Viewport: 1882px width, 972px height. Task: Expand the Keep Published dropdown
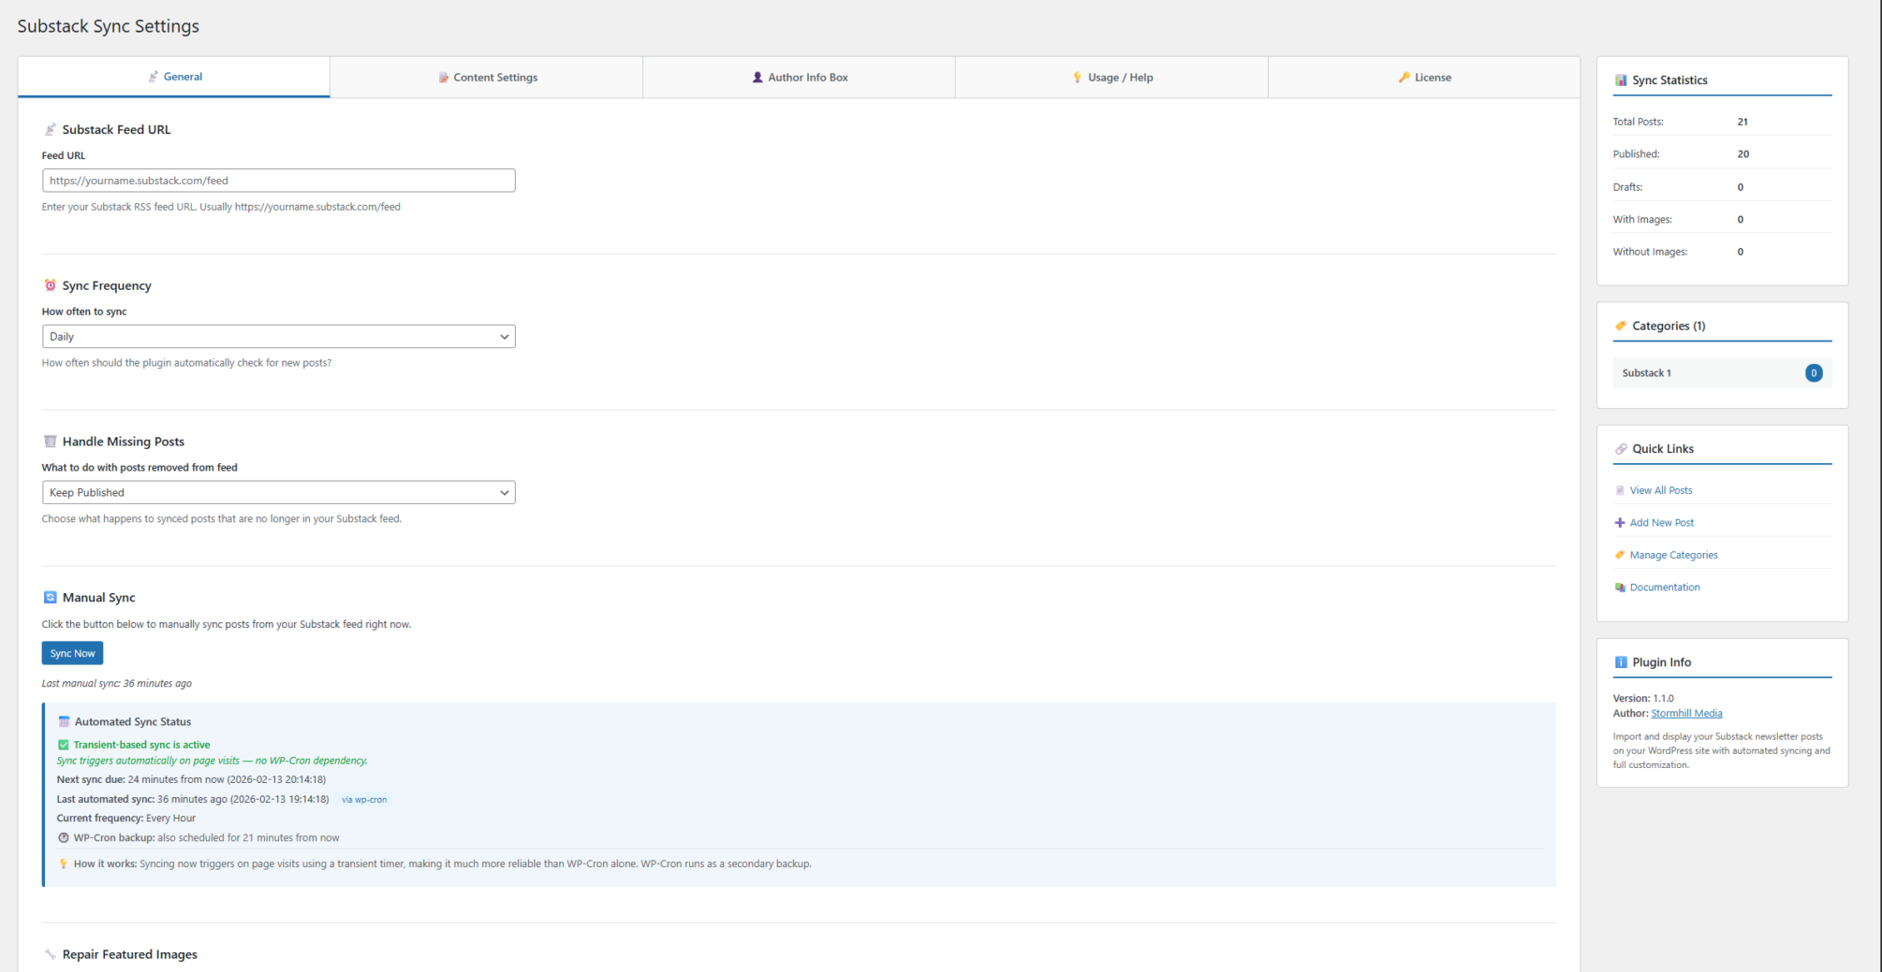[278, 493]
